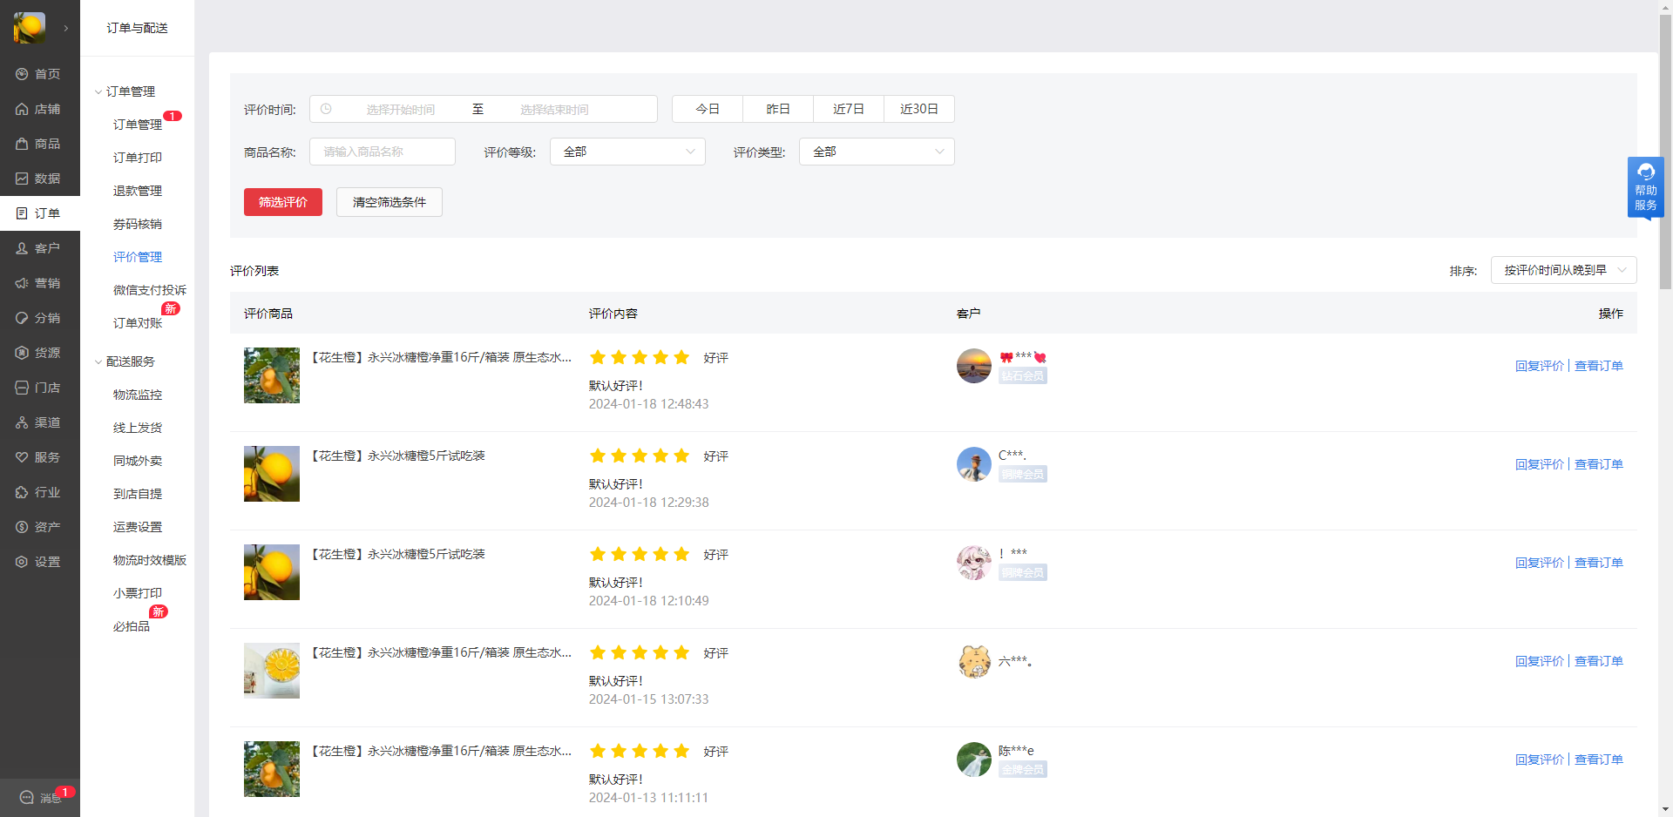
Task: Expand the rating level (评价等级) dropdown
Action: click(x=627, y=152)
